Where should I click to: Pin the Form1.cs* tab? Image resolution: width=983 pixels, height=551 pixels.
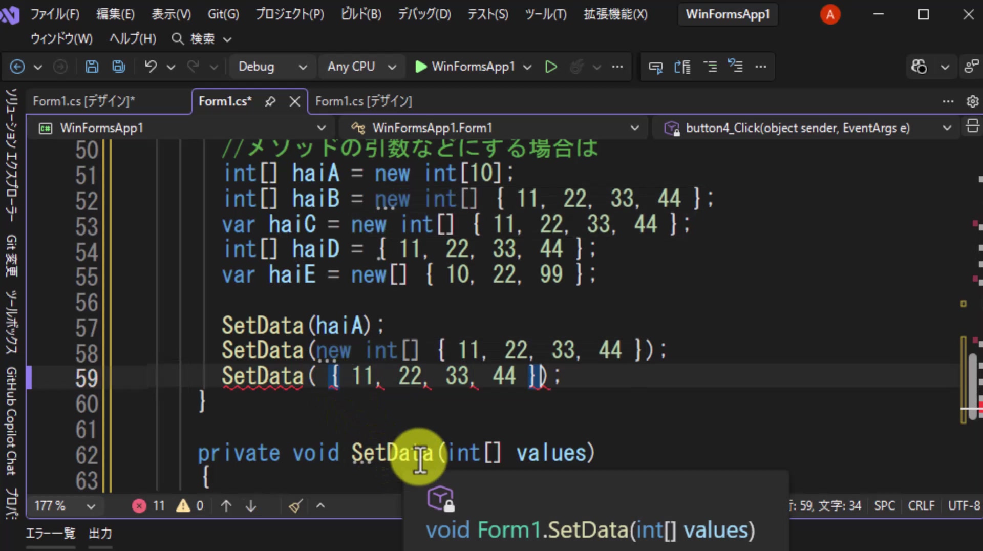[270, 101]
